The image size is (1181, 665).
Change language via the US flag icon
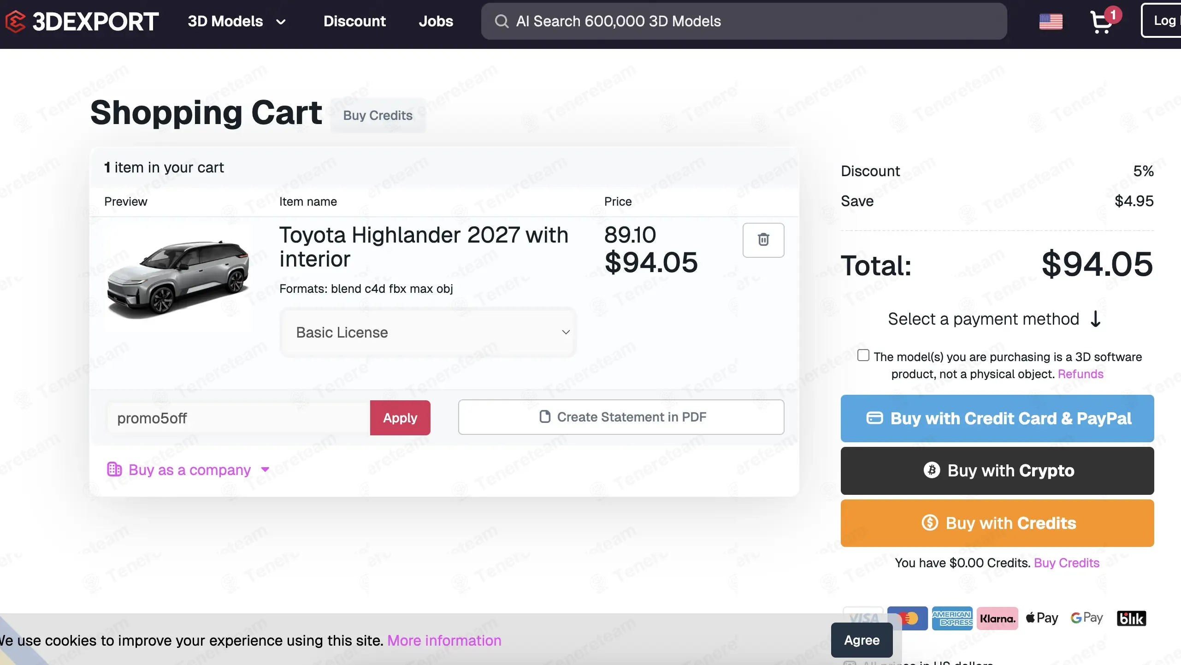[1051, 21]
